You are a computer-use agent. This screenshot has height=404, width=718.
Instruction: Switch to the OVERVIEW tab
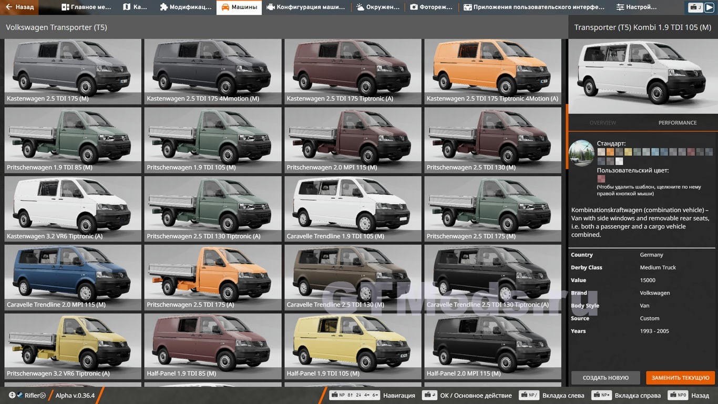(x=603, y=123)
